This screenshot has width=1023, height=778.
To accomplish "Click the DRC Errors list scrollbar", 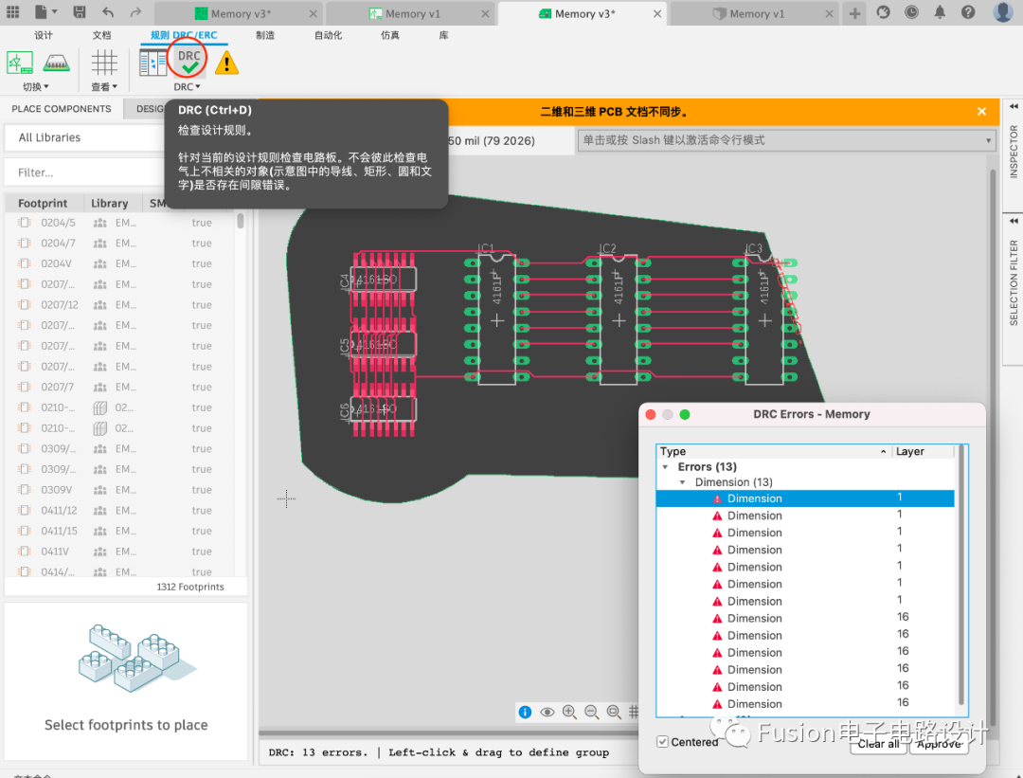I will coord(961,574).
